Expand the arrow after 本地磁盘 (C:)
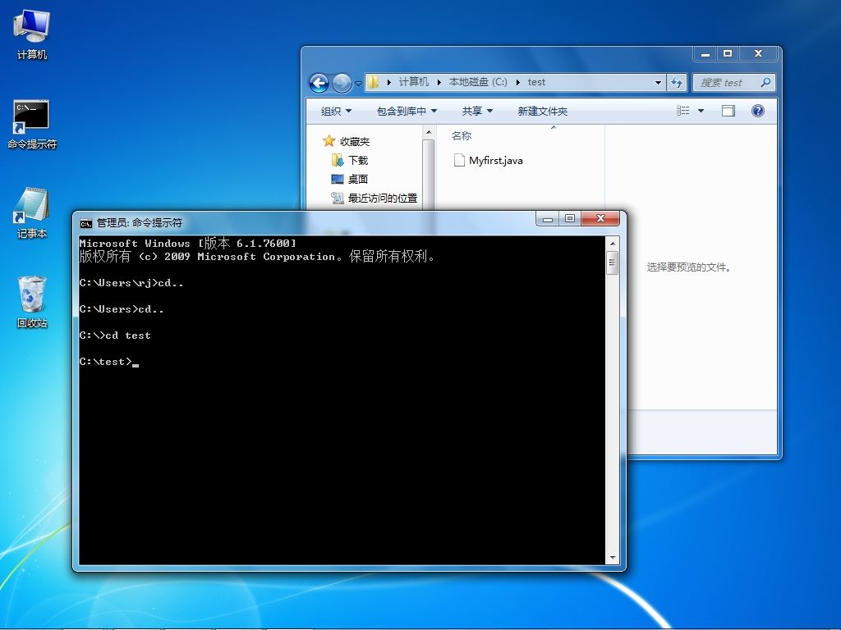 (x=517, y=82)
